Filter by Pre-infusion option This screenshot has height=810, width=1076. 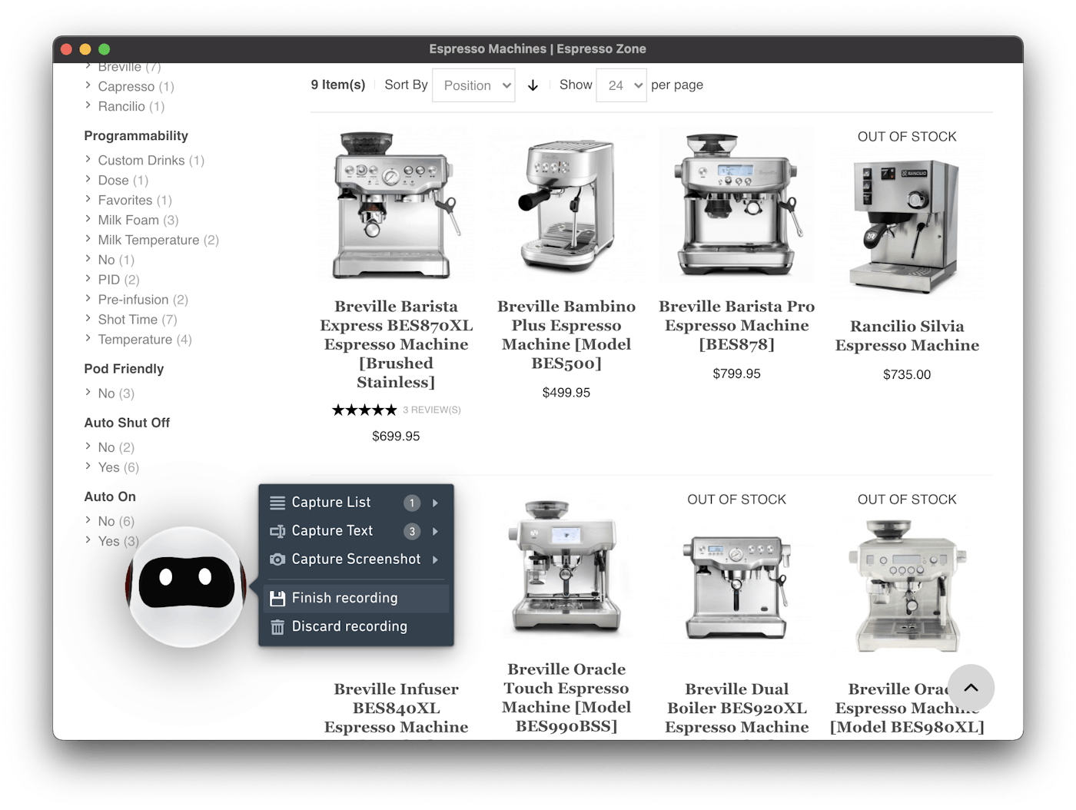pos(143,300)
